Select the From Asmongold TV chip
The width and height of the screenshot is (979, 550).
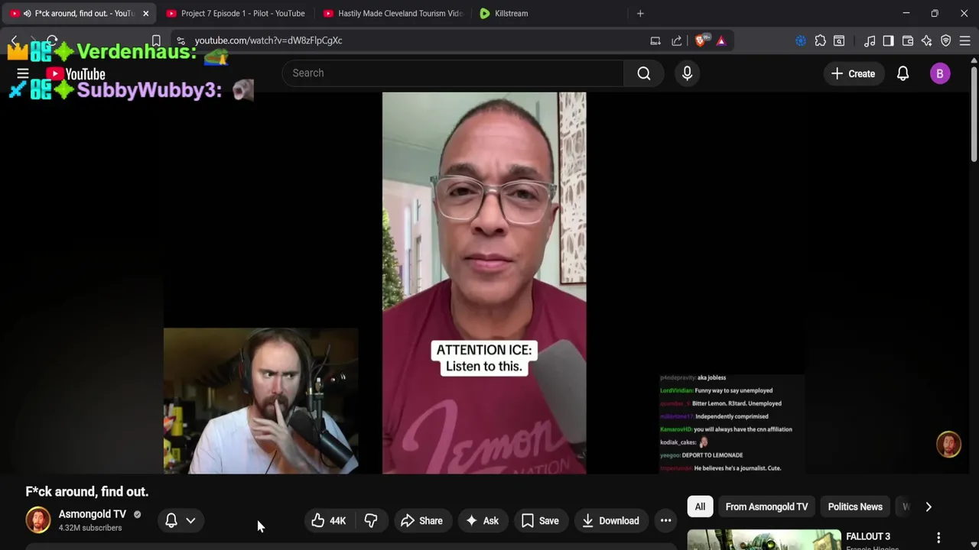tap(766, 506)
